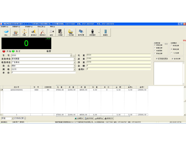This screenshot has width=186, height=146.
Task: Expand the 货名 goods name dropdown
Action: (74, 66)
